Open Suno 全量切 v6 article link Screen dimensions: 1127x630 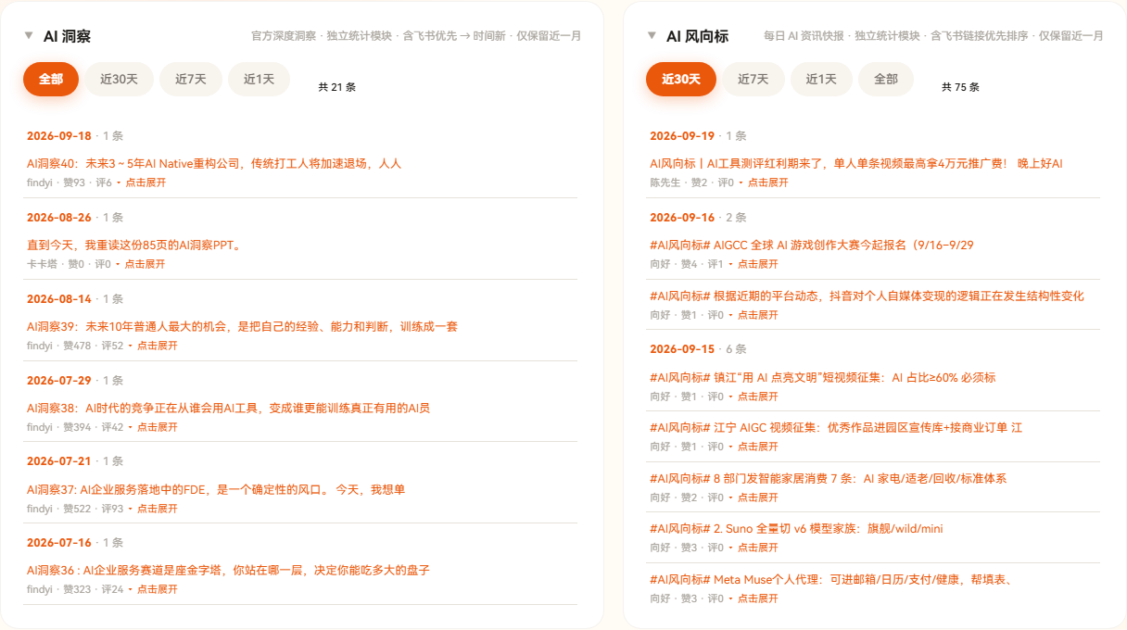[x=796, y=529]
